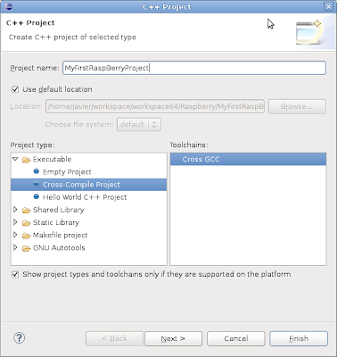Click the Empty Project blue dot icon
337x357 pixels.
[x=37, y=171]
